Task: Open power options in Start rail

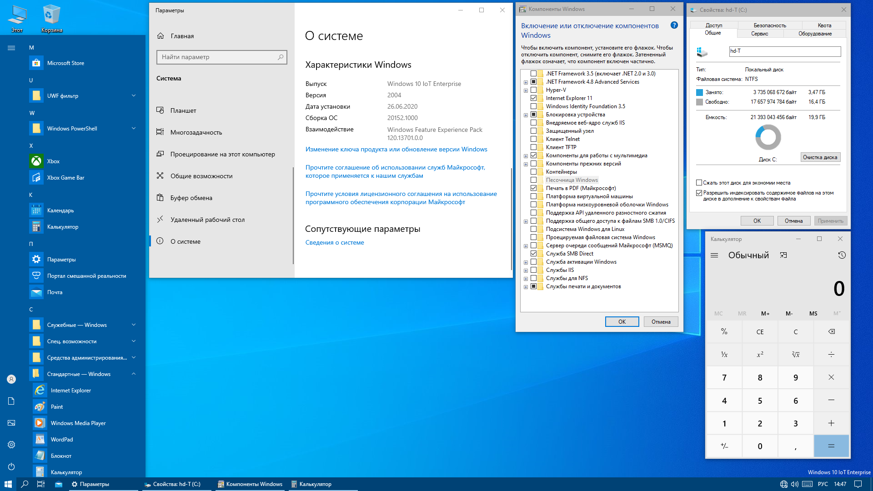Action: pyautogui.click(x=11, y=466)
